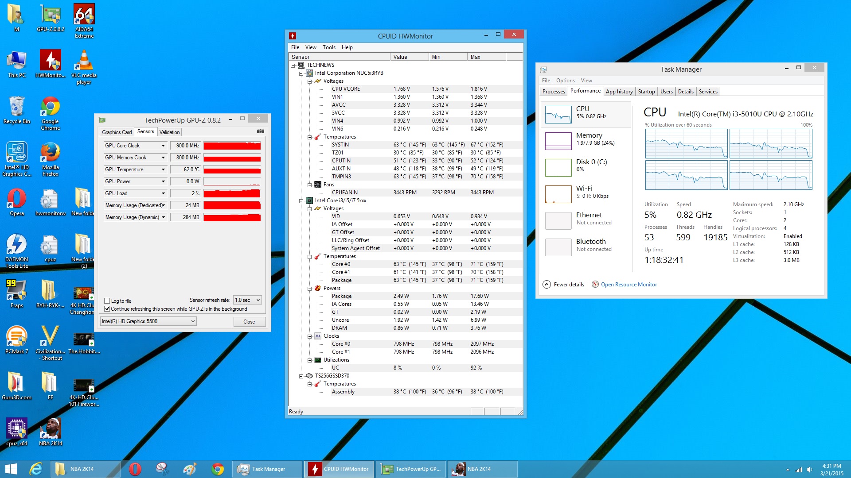Select Disk 0 (C:) performance item
Viewport: 851px width, 478px height.
coord(585,167)
